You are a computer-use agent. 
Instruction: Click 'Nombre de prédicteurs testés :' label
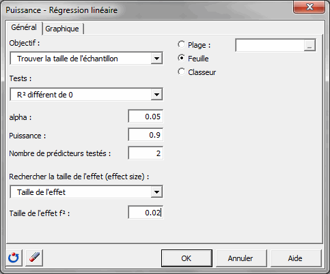tap(60, 153)
